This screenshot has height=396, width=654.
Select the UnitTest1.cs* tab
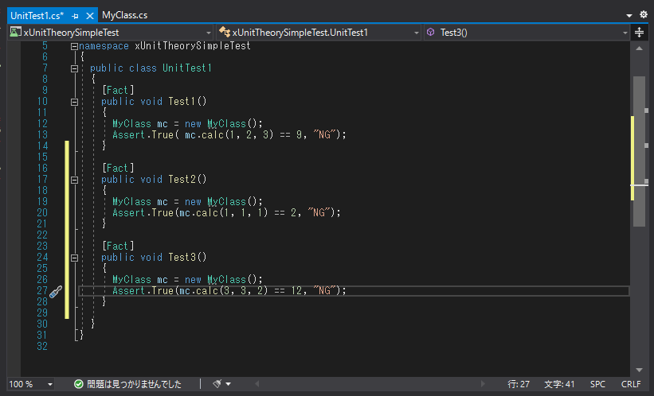37,16
